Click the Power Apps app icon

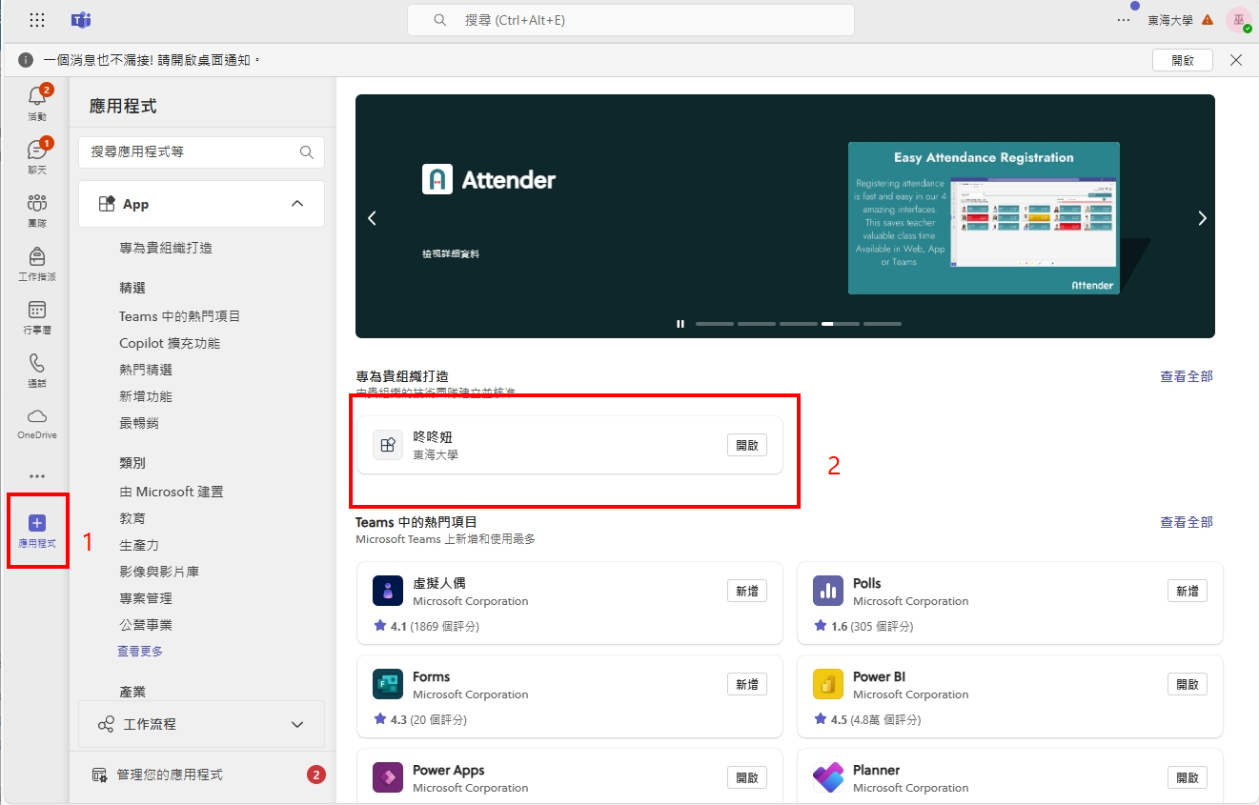(388, 777)
